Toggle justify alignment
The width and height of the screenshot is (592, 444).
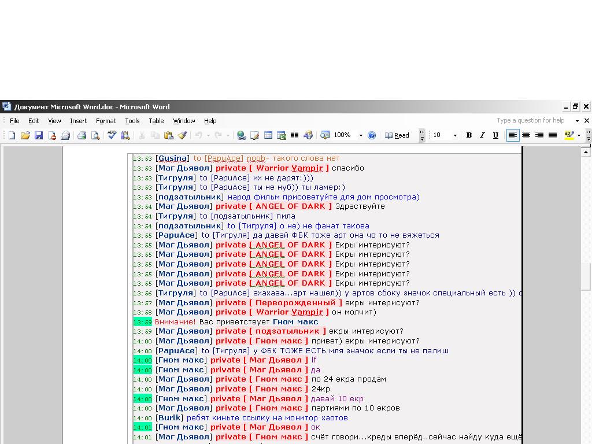coord(552,135)
